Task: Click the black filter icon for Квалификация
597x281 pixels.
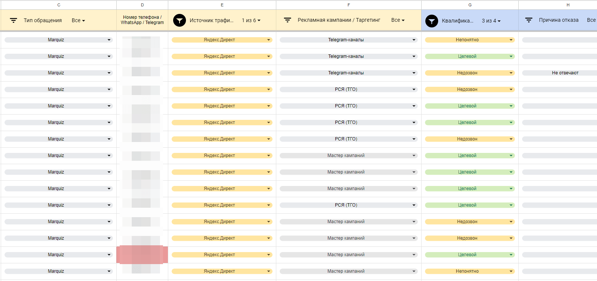Action: point(432,21)
